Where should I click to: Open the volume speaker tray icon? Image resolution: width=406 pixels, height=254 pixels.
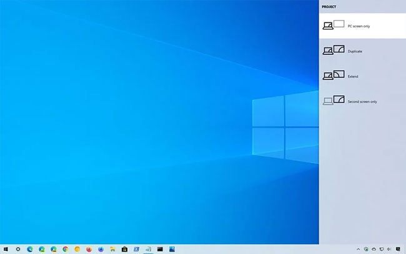pos(389,250)
